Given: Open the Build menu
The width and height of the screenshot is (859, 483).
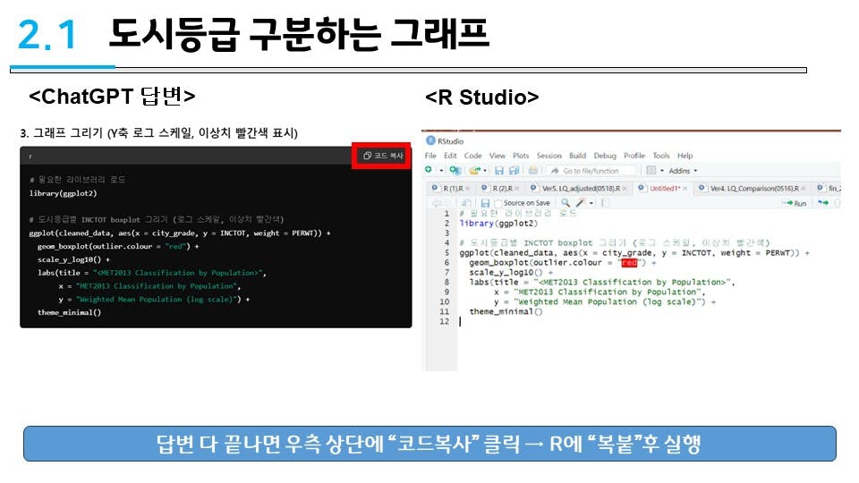Looking at the screenshot, I should coord(577,156).
